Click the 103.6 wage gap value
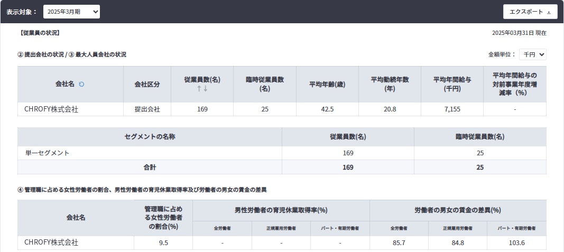The width and height of the screenshot is (564, 252). [x=517, y=243]
